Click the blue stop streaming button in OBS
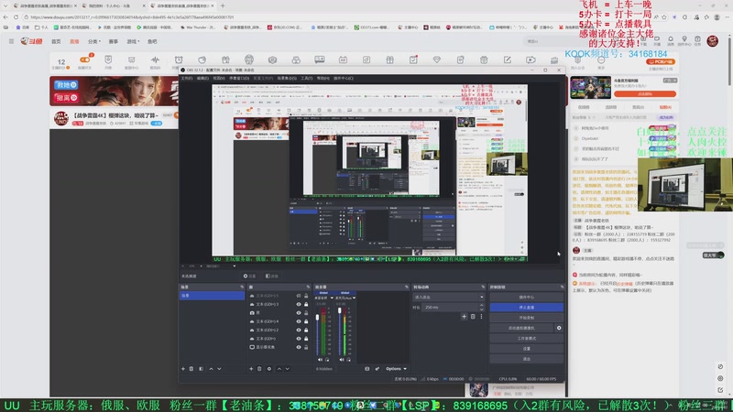Image resolution: width=733 pixels, height=412 pixels. tap(526, 308)
